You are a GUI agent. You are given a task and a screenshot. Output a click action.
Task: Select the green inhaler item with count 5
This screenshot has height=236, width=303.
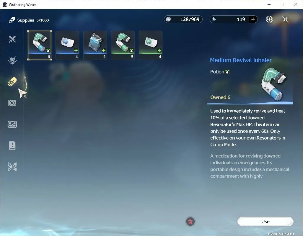click(x=123, y=45)
